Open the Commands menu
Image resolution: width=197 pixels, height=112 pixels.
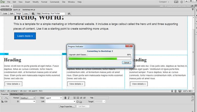pyautogui.click(x=55, y=2)
